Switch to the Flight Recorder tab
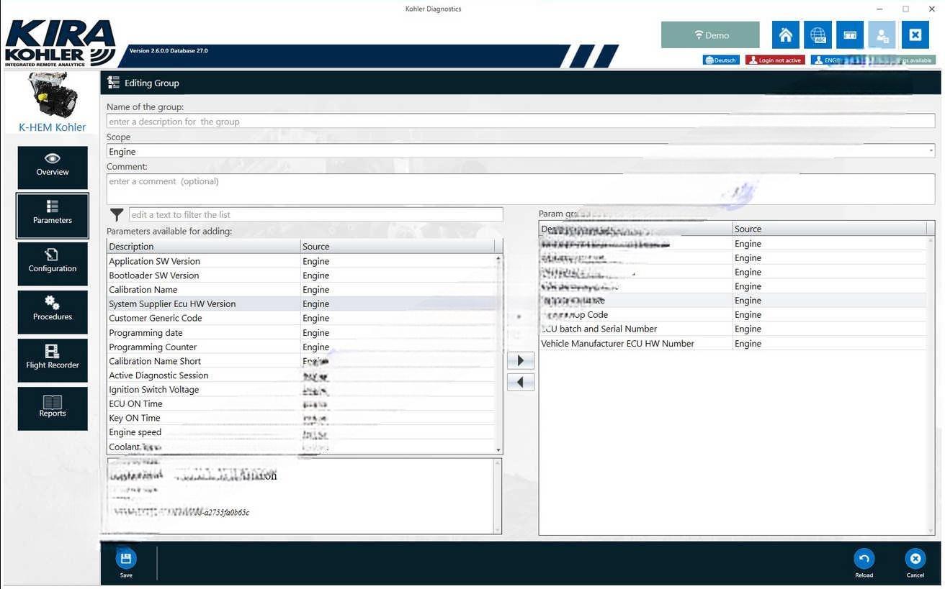Image resolution: width=945 pixels, height=589 pixels. [x=53, y=360]
